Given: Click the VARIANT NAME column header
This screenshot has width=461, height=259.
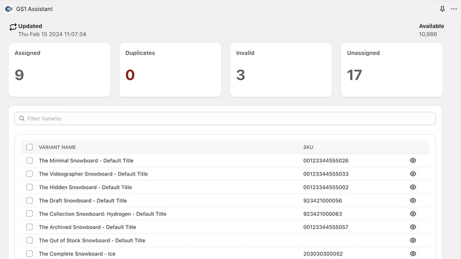Looking at the screenshot, I should 57,147.
